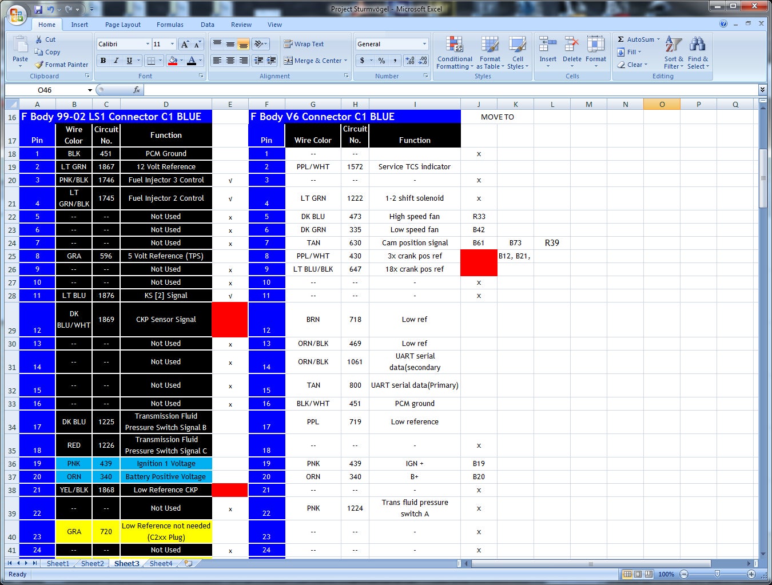Image resolution: width=772 pixels, height=585 pixels.
Task: Click the Insert cells icon
Action: 548,45
